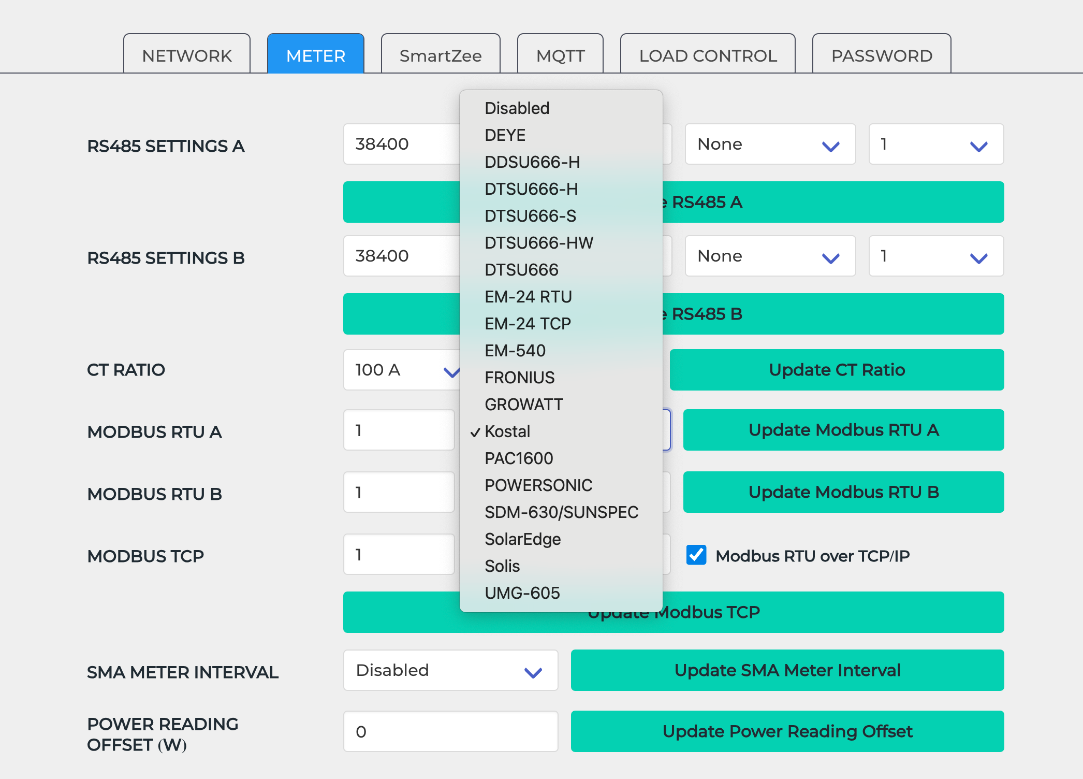Click Update Power Reading Offset button

click(x=787, y=731)
